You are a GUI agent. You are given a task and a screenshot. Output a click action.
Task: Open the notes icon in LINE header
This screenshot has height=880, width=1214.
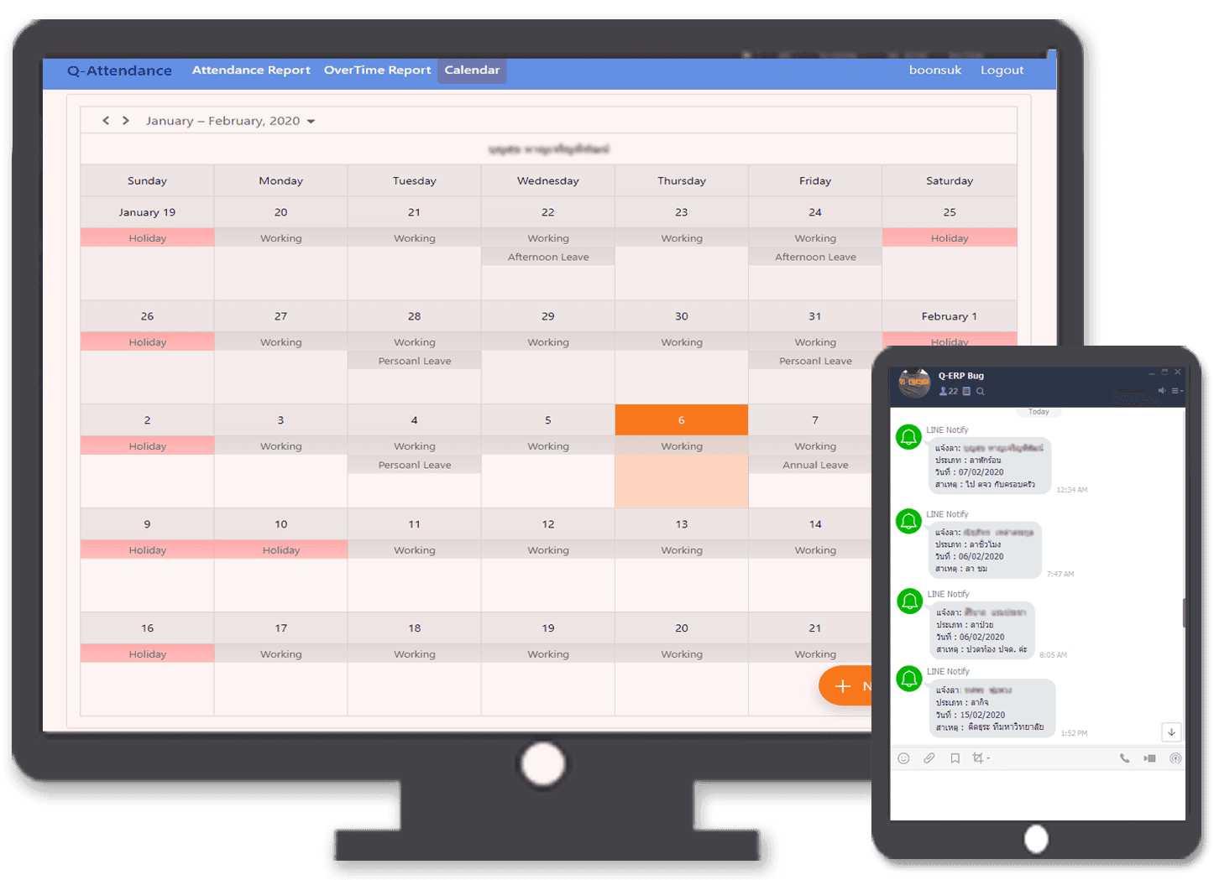point(967,391)
